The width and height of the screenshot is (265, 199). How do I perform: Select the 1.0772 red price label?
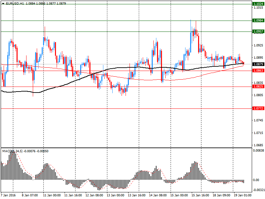[x=258, y=108]
